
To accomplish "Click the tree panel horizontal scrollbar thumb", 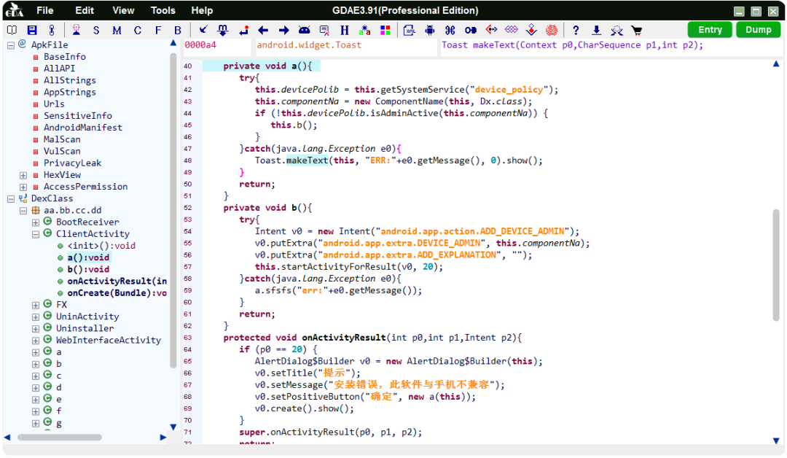I will pyautogui.click(x=60, y=438).
